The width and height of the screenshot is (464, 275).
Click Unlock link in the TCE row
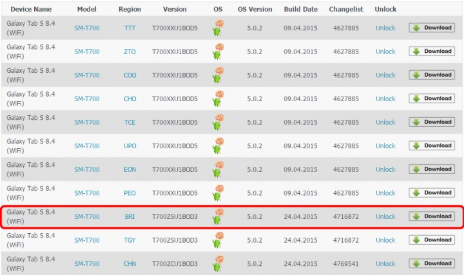(x=385, y=122)
